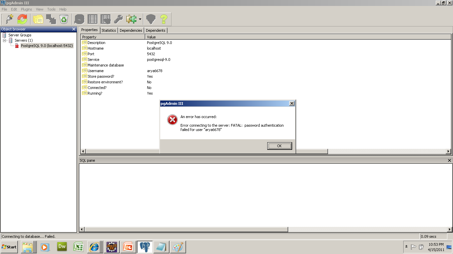Click the Refresh toolbar icon

point(22,20)
